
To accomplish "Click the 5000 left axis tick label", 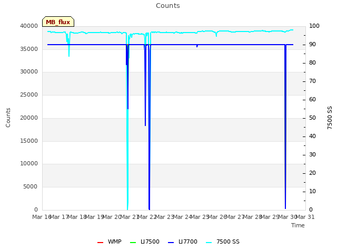I will pos(31,186).
